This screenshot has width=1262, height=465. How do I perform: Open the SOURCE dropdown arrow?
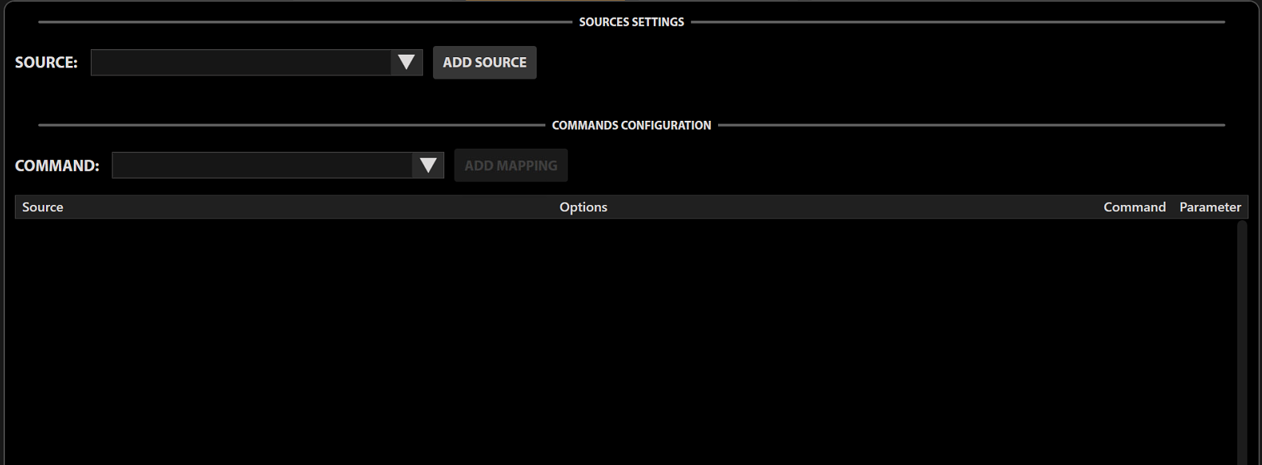click(406, 63)
